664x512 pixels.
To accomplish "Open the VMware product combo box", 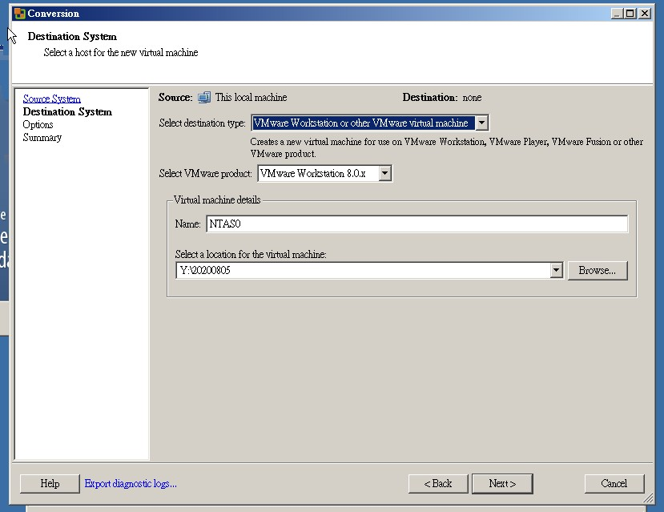I will 324,173.
